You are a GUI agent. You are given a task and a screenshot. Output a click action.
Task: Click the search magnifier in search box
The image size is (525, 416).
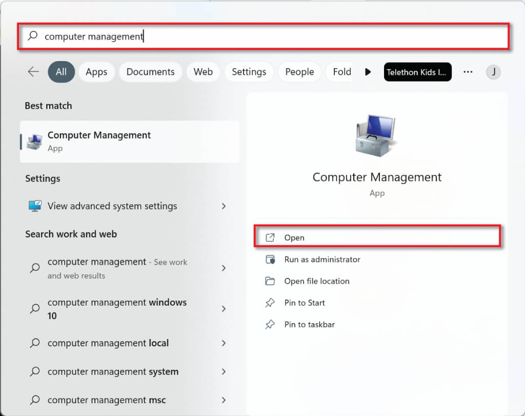[x=33, y=36]
